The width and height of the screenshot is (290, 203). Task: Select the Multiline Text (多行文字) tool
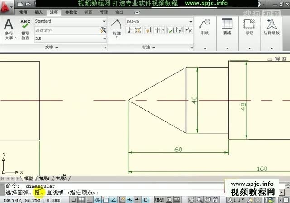tap(9, 29)
